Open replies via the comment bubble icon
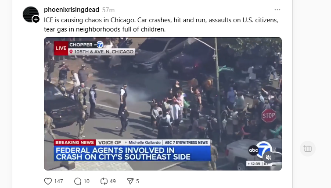The image size is (331, 188). point(78,181)
